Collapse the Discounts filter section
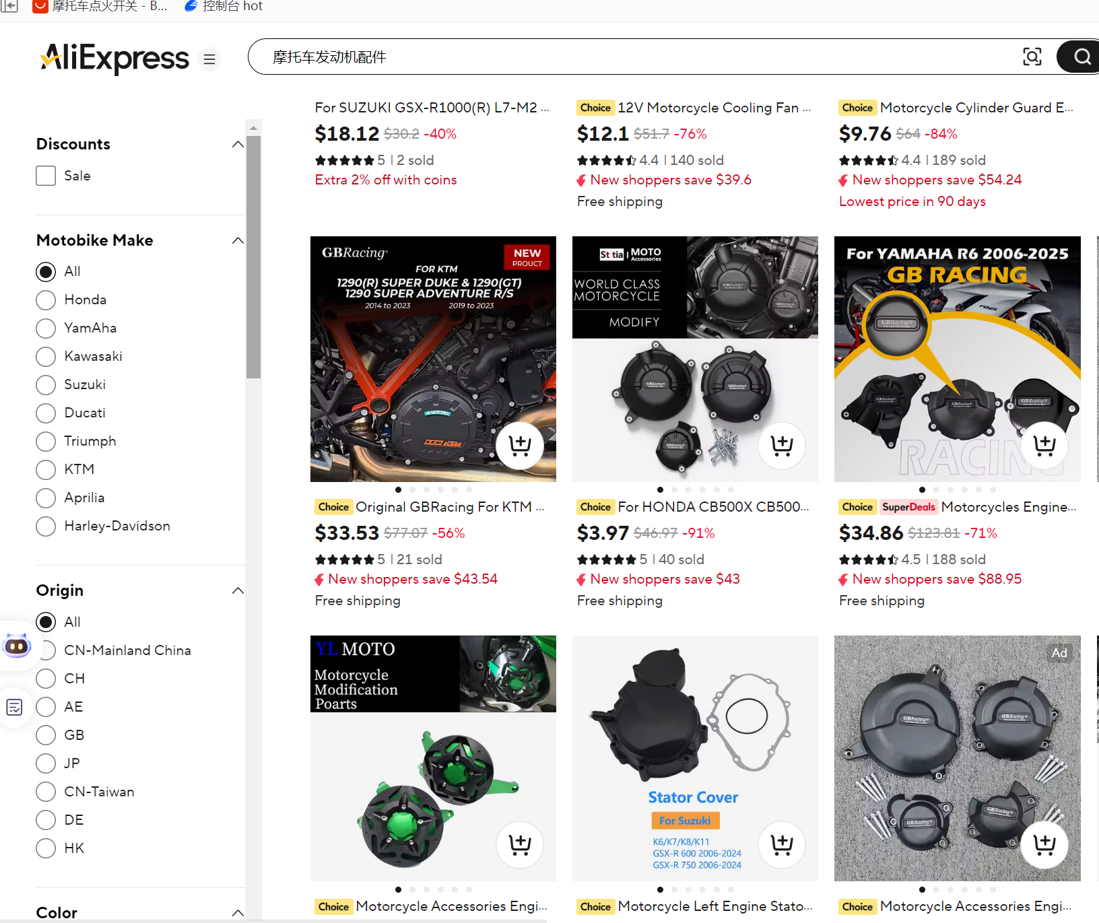 pos(238,144)
